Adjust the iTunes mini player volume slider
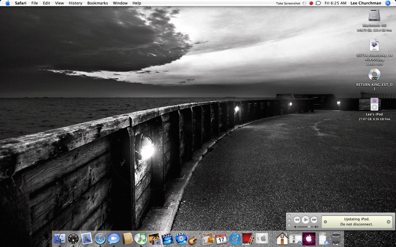The image size is (396, 247). point(309,227)
